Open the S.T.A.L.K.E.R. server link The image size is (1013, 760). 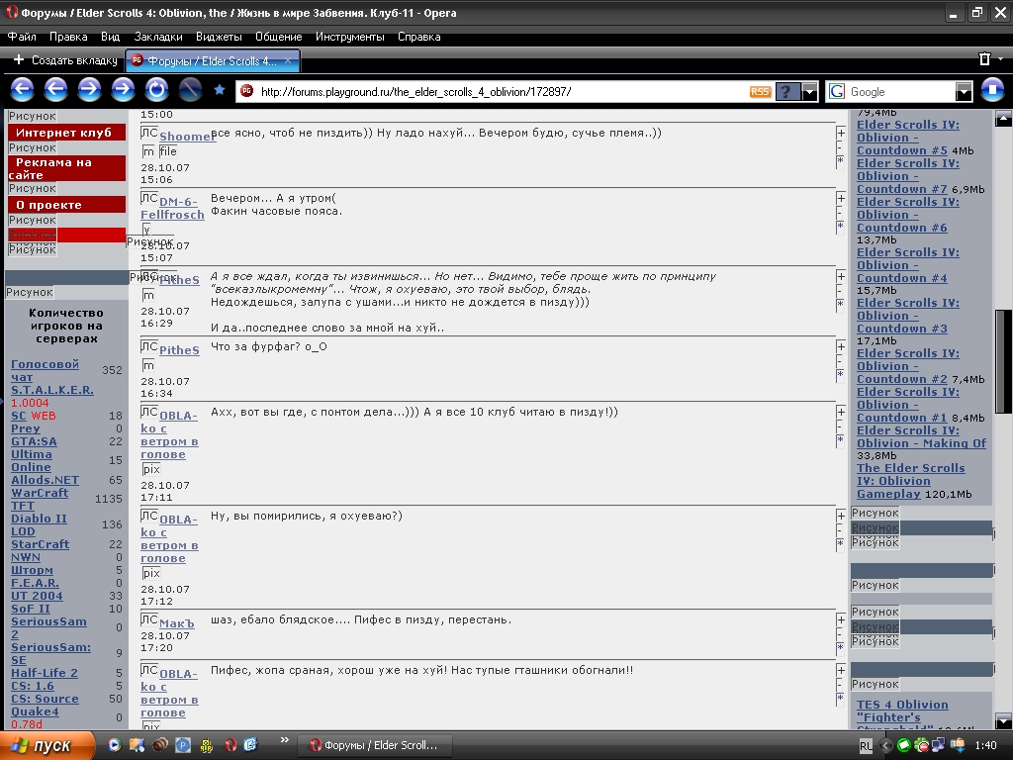pyautogui.click(x=52, y=390)
